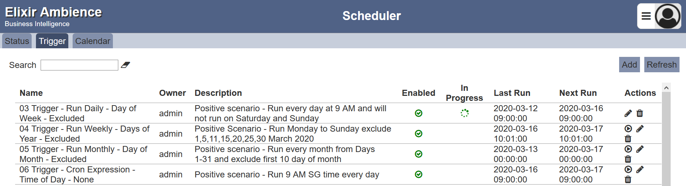Screen dimensions: 686x186
Task: Clear search with the eraser icon
Action: coord(125,65)
